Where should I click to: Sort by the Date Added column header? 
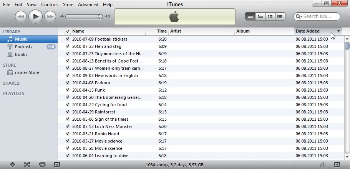point(318,31)
